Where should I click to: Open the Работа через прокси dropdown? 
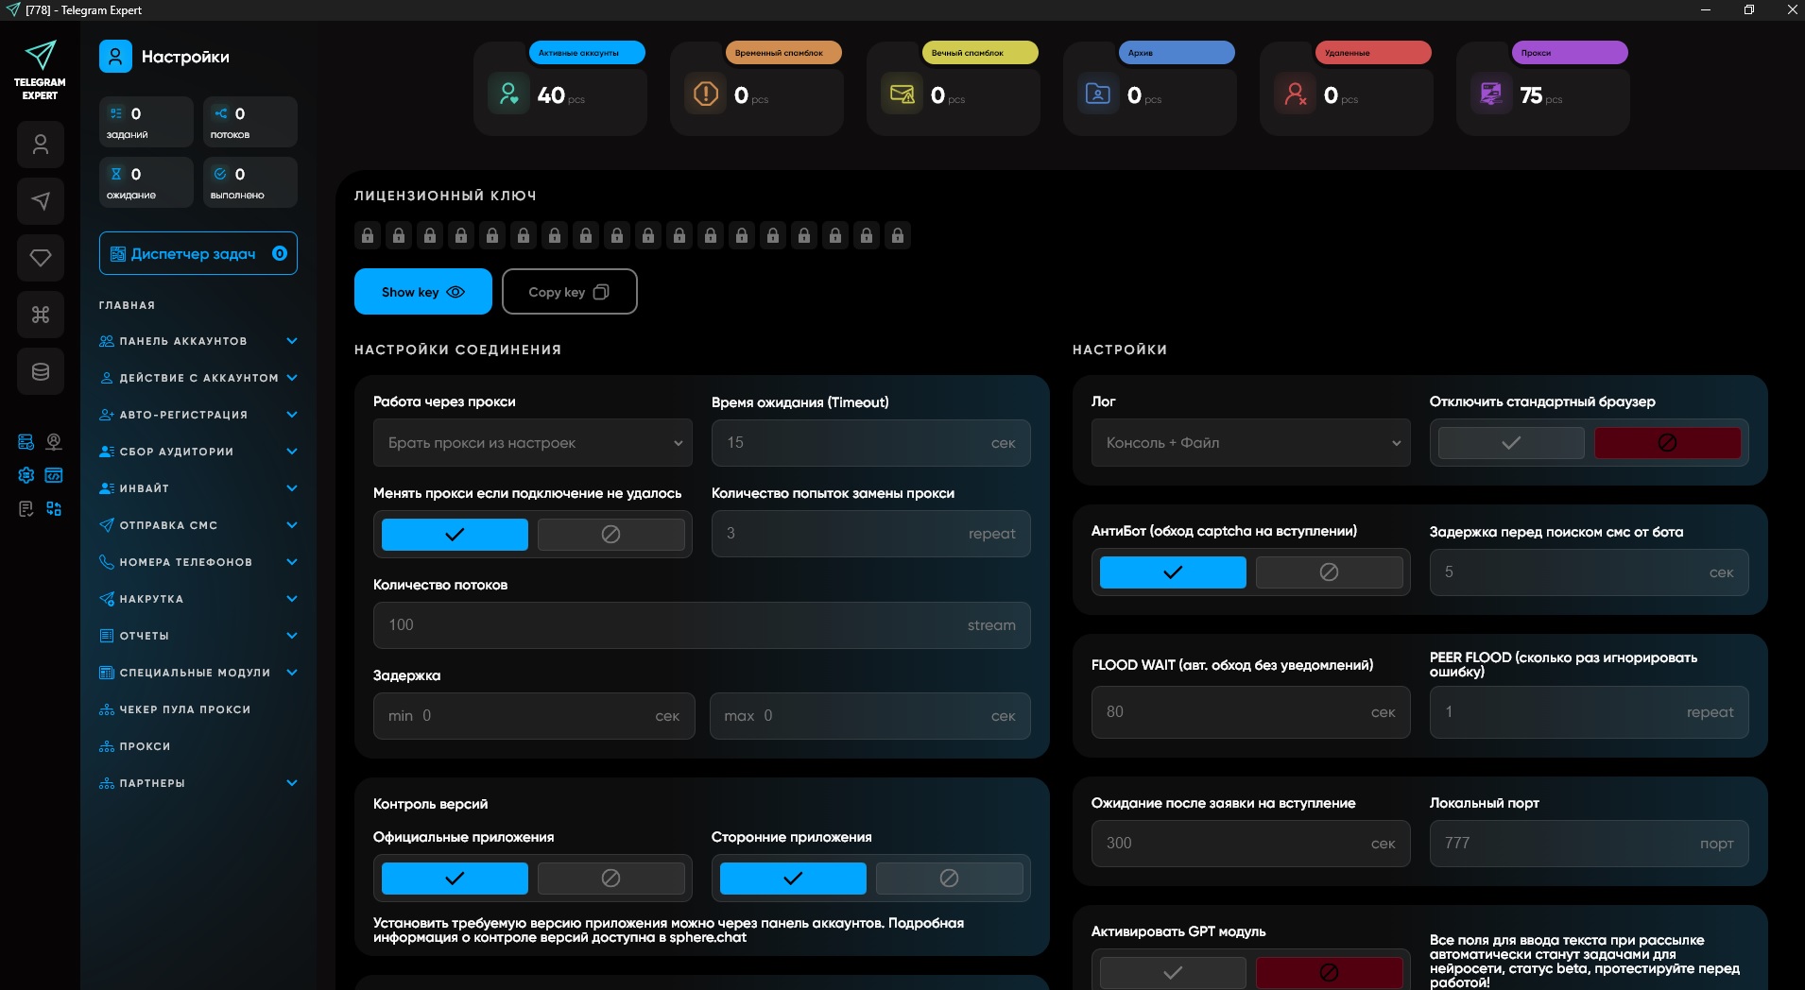[x=533, y=443]
